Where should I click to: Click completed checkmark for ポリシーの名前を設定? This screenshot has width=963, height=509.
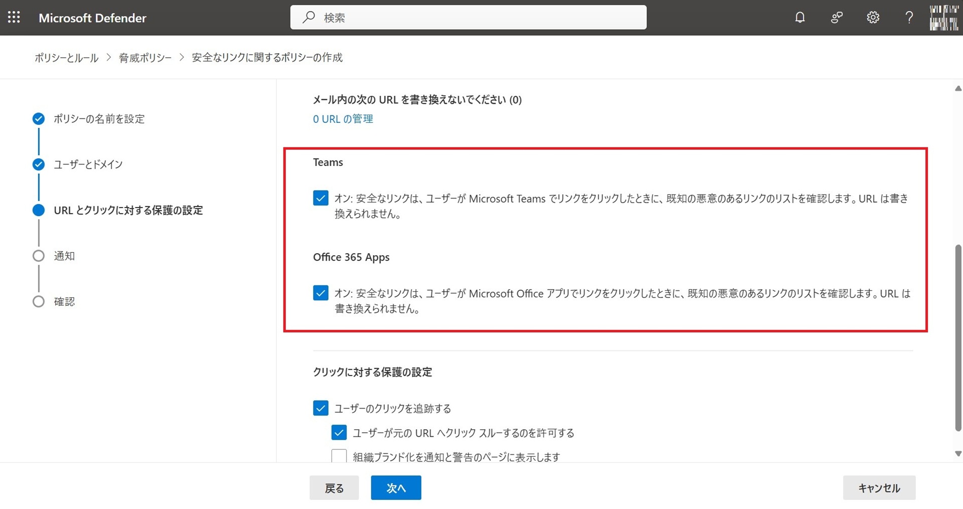click(39, 119)
